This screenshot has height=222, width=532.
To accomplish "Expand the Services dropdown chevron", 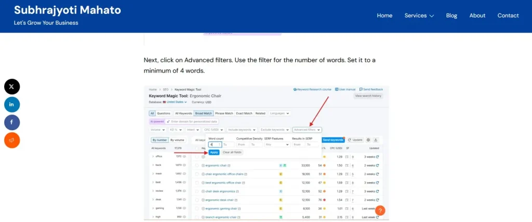I will pos(432,16).
